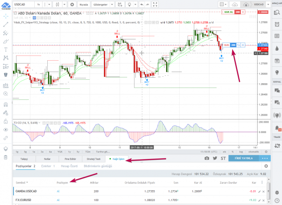Open the Strateji Testi tab
Image resolution: width=282 pixels, height=205 pixels.
coord(94,159)
